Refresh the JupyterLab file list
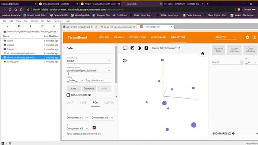This screenshot has width=258, height=145. [42, 26]
